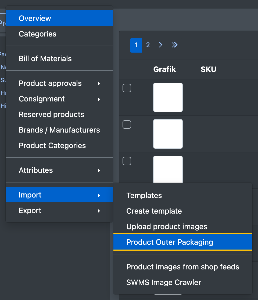Open Product Categories entry

(x=59, y=146)
